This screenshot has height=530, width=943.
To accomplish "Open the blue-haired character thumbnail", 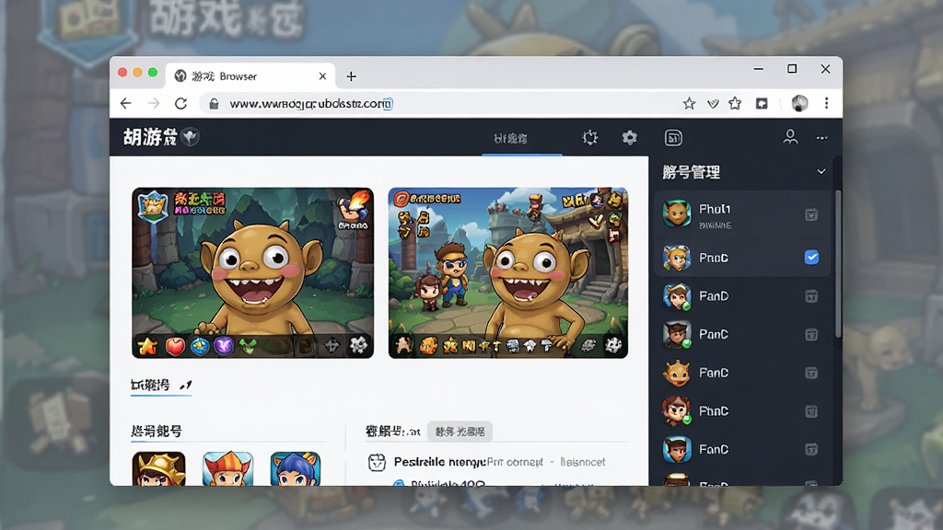I will click(x=296, y=468).
